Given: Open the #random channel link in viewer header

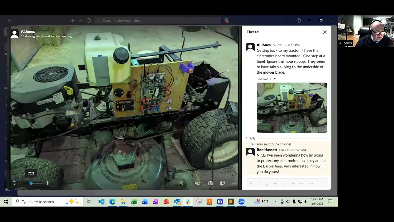Looking at the screenshot, I should pyautogui.click(x=47, y=36).
